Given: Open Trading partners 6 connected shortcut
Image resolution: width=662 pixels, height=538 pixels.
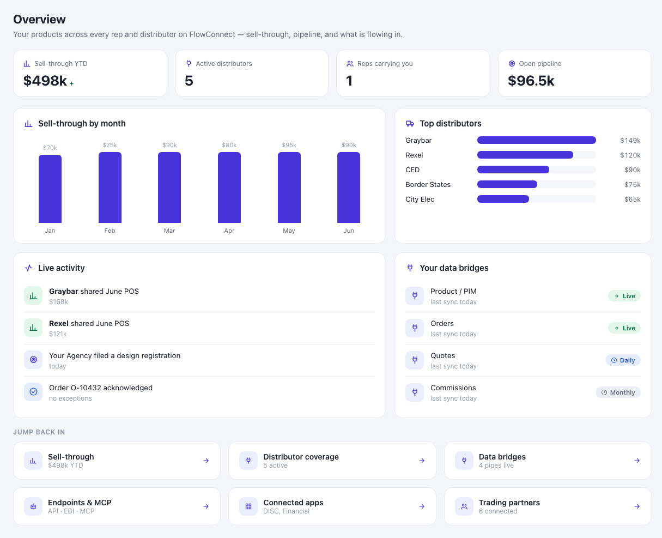Looking at the screenshot, I should (548, 506).
